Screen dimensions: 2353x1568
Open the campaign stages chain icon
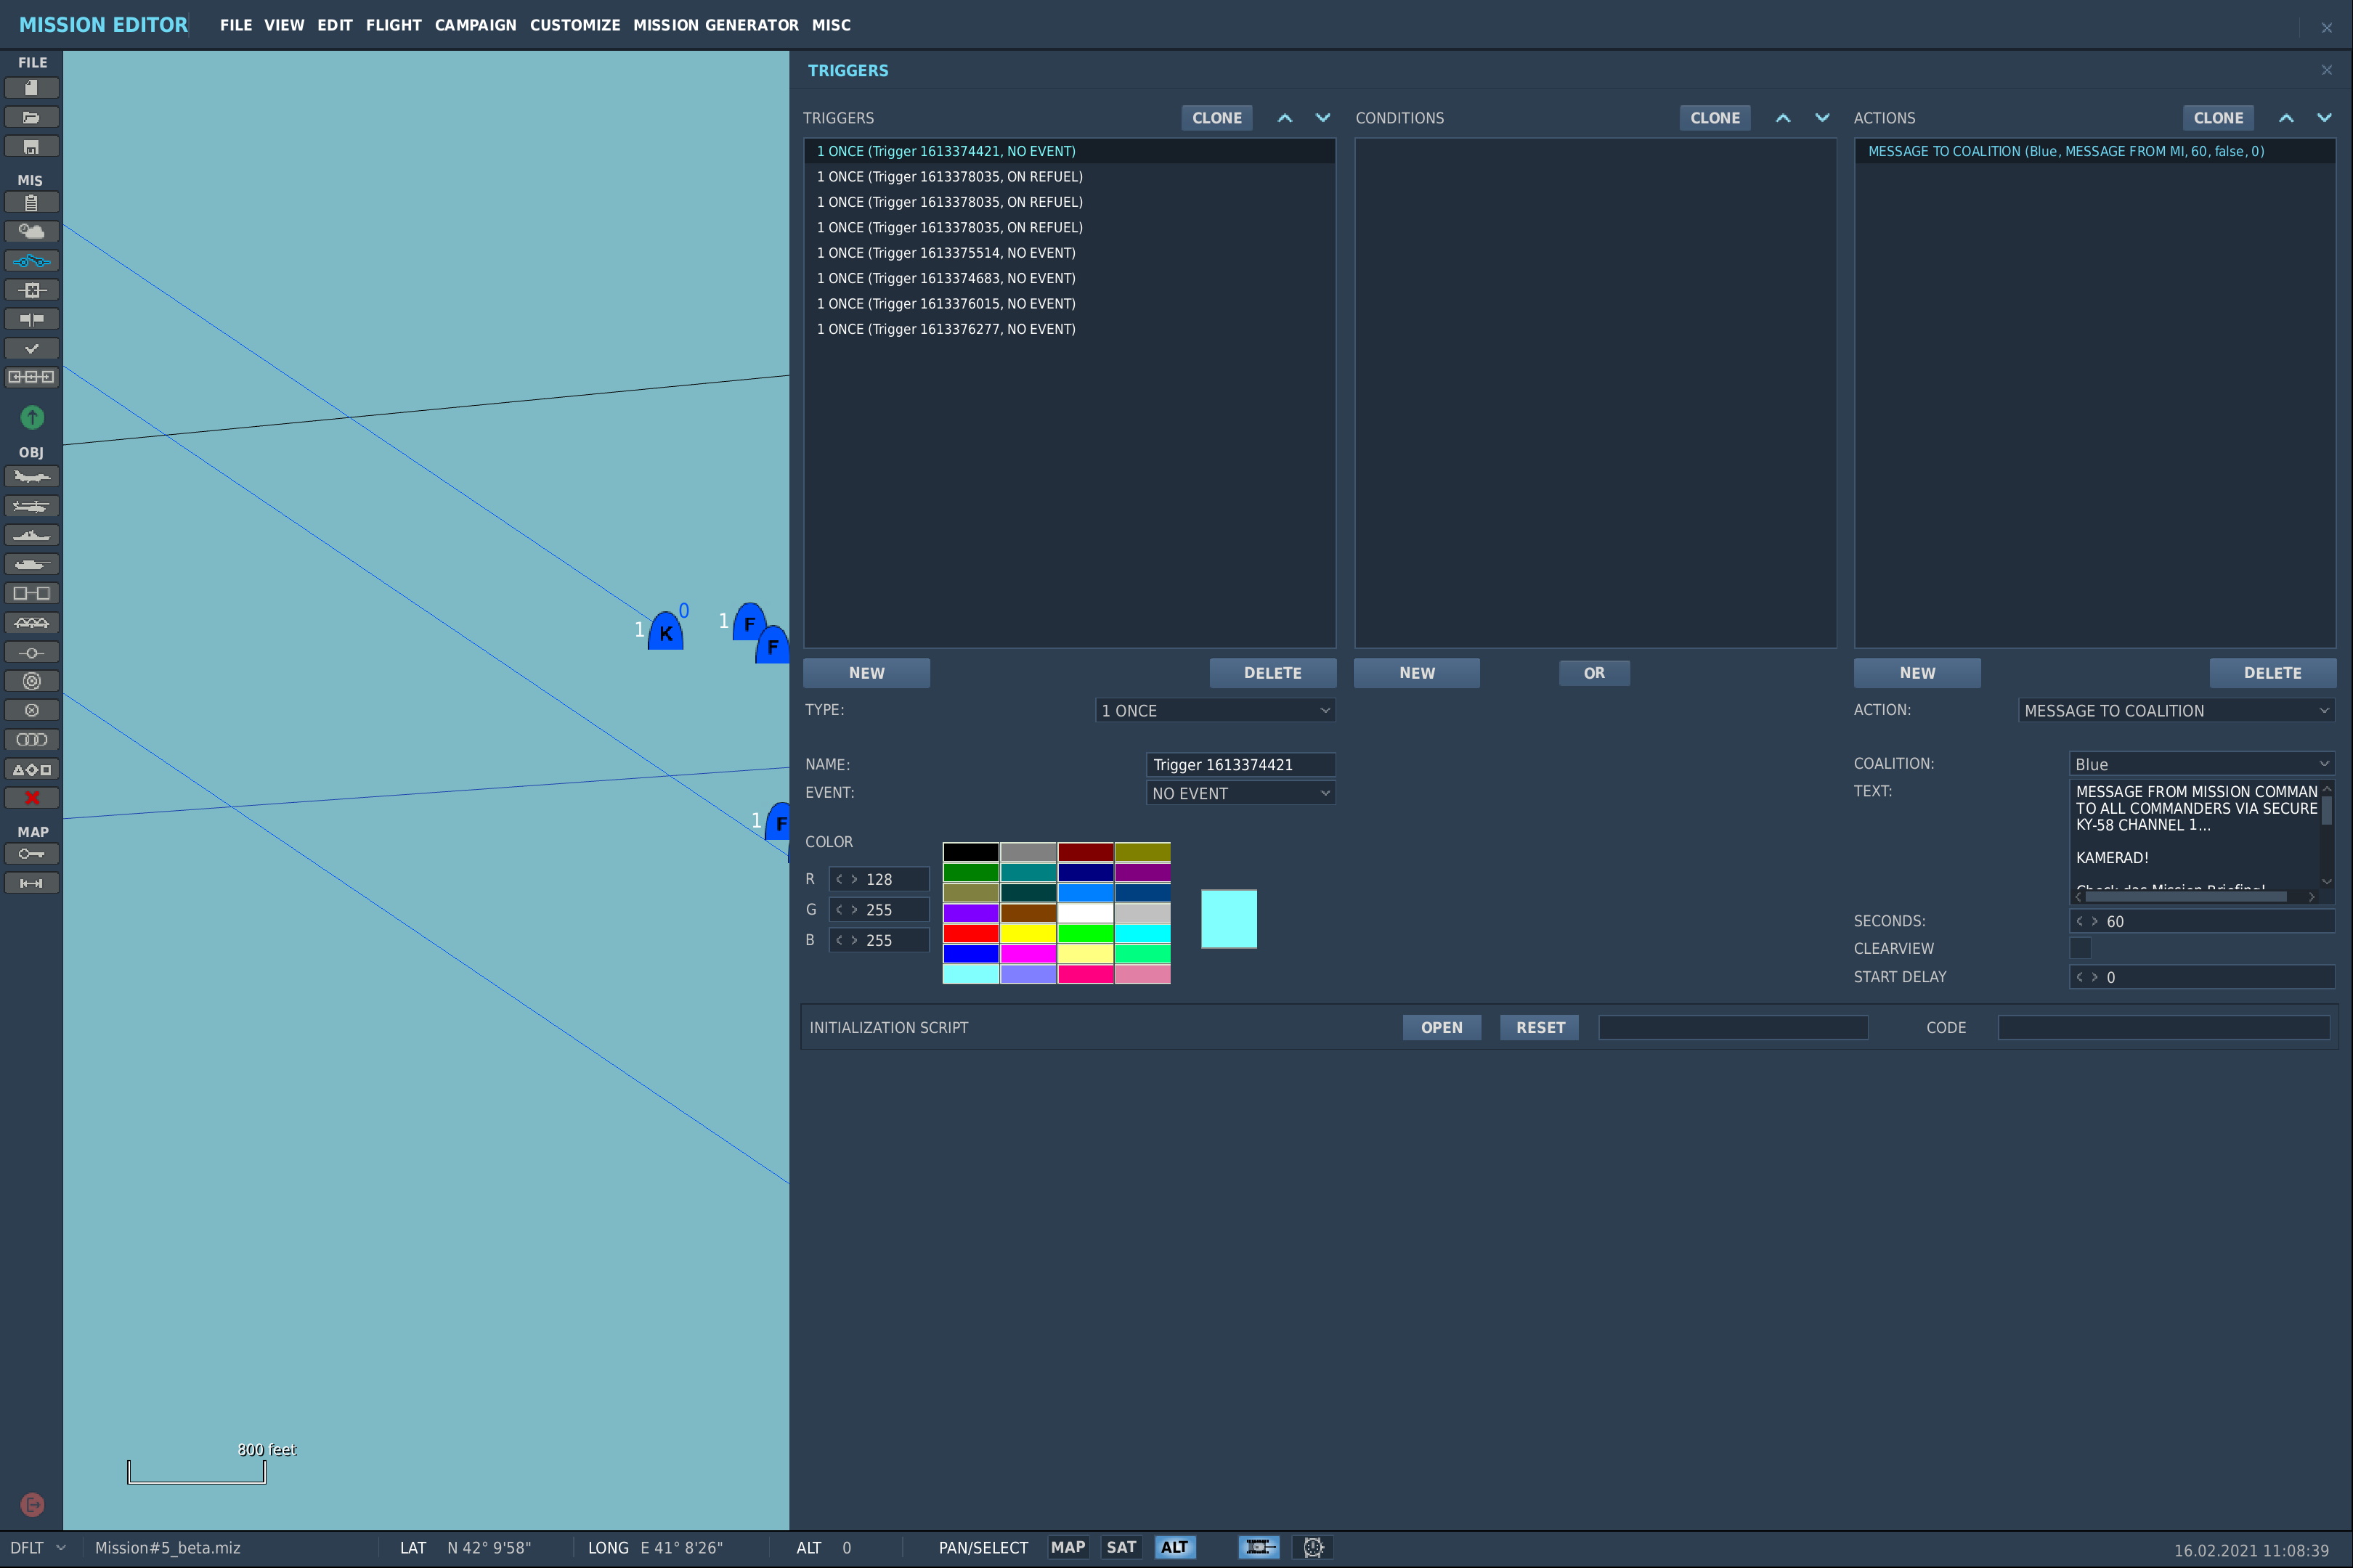pos(31,377)
